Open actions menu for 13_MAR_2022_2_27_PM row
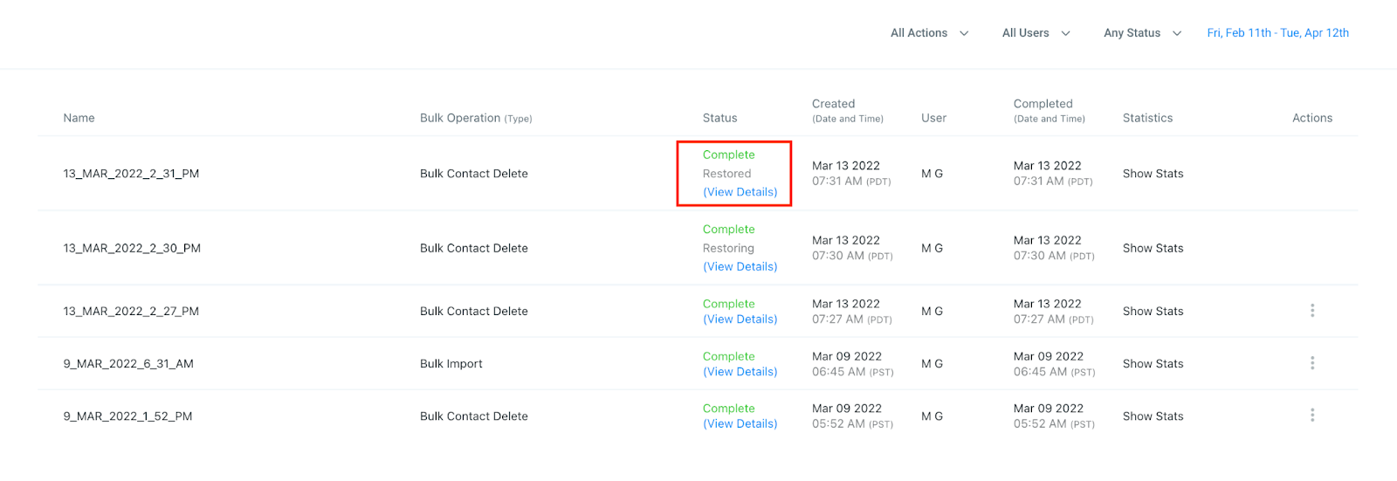Screen dimensions: 1397x481 pyautogui.click(x=1312, y=311)
